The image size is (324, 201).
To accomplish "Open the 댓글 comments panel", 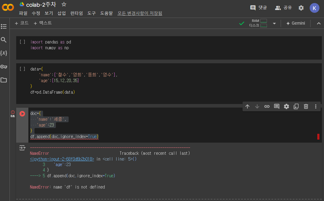I will [x=258, y=8].
